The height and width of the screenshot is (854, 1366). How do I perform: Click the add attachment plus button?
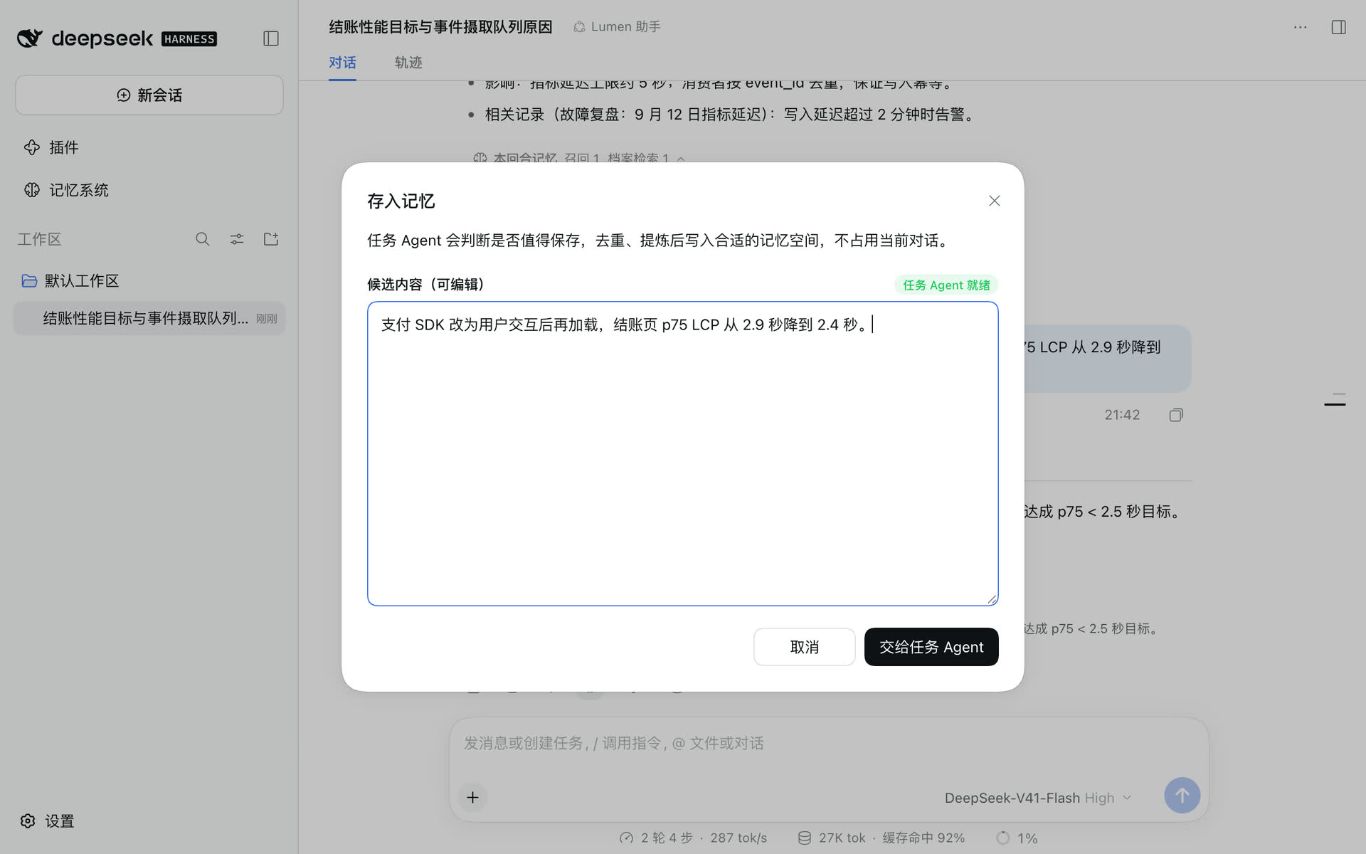[472, 797]
